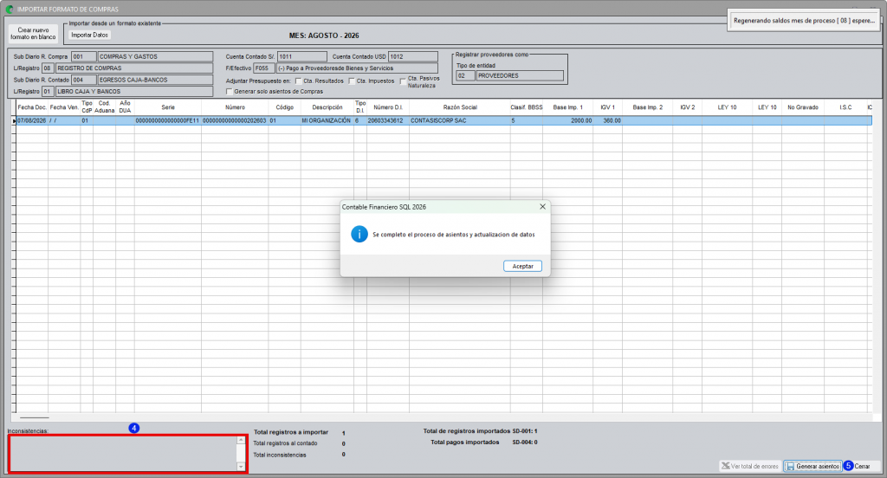Click the Importar Datos button
Screen dimensions: 887x478
89,36
